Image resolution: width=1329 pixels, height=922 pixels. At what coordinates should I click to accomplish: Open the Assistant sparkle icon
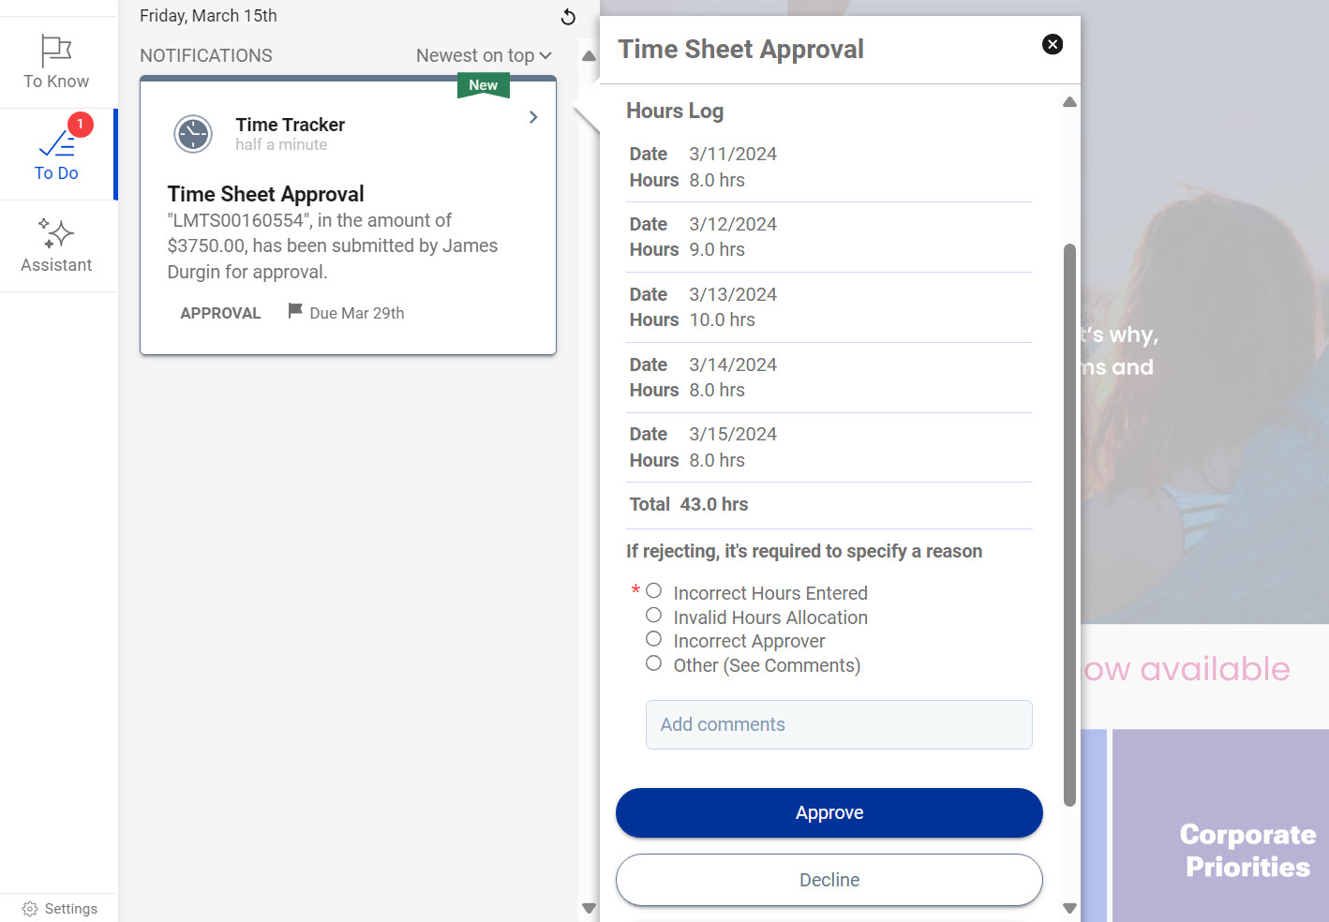(56, 233)
